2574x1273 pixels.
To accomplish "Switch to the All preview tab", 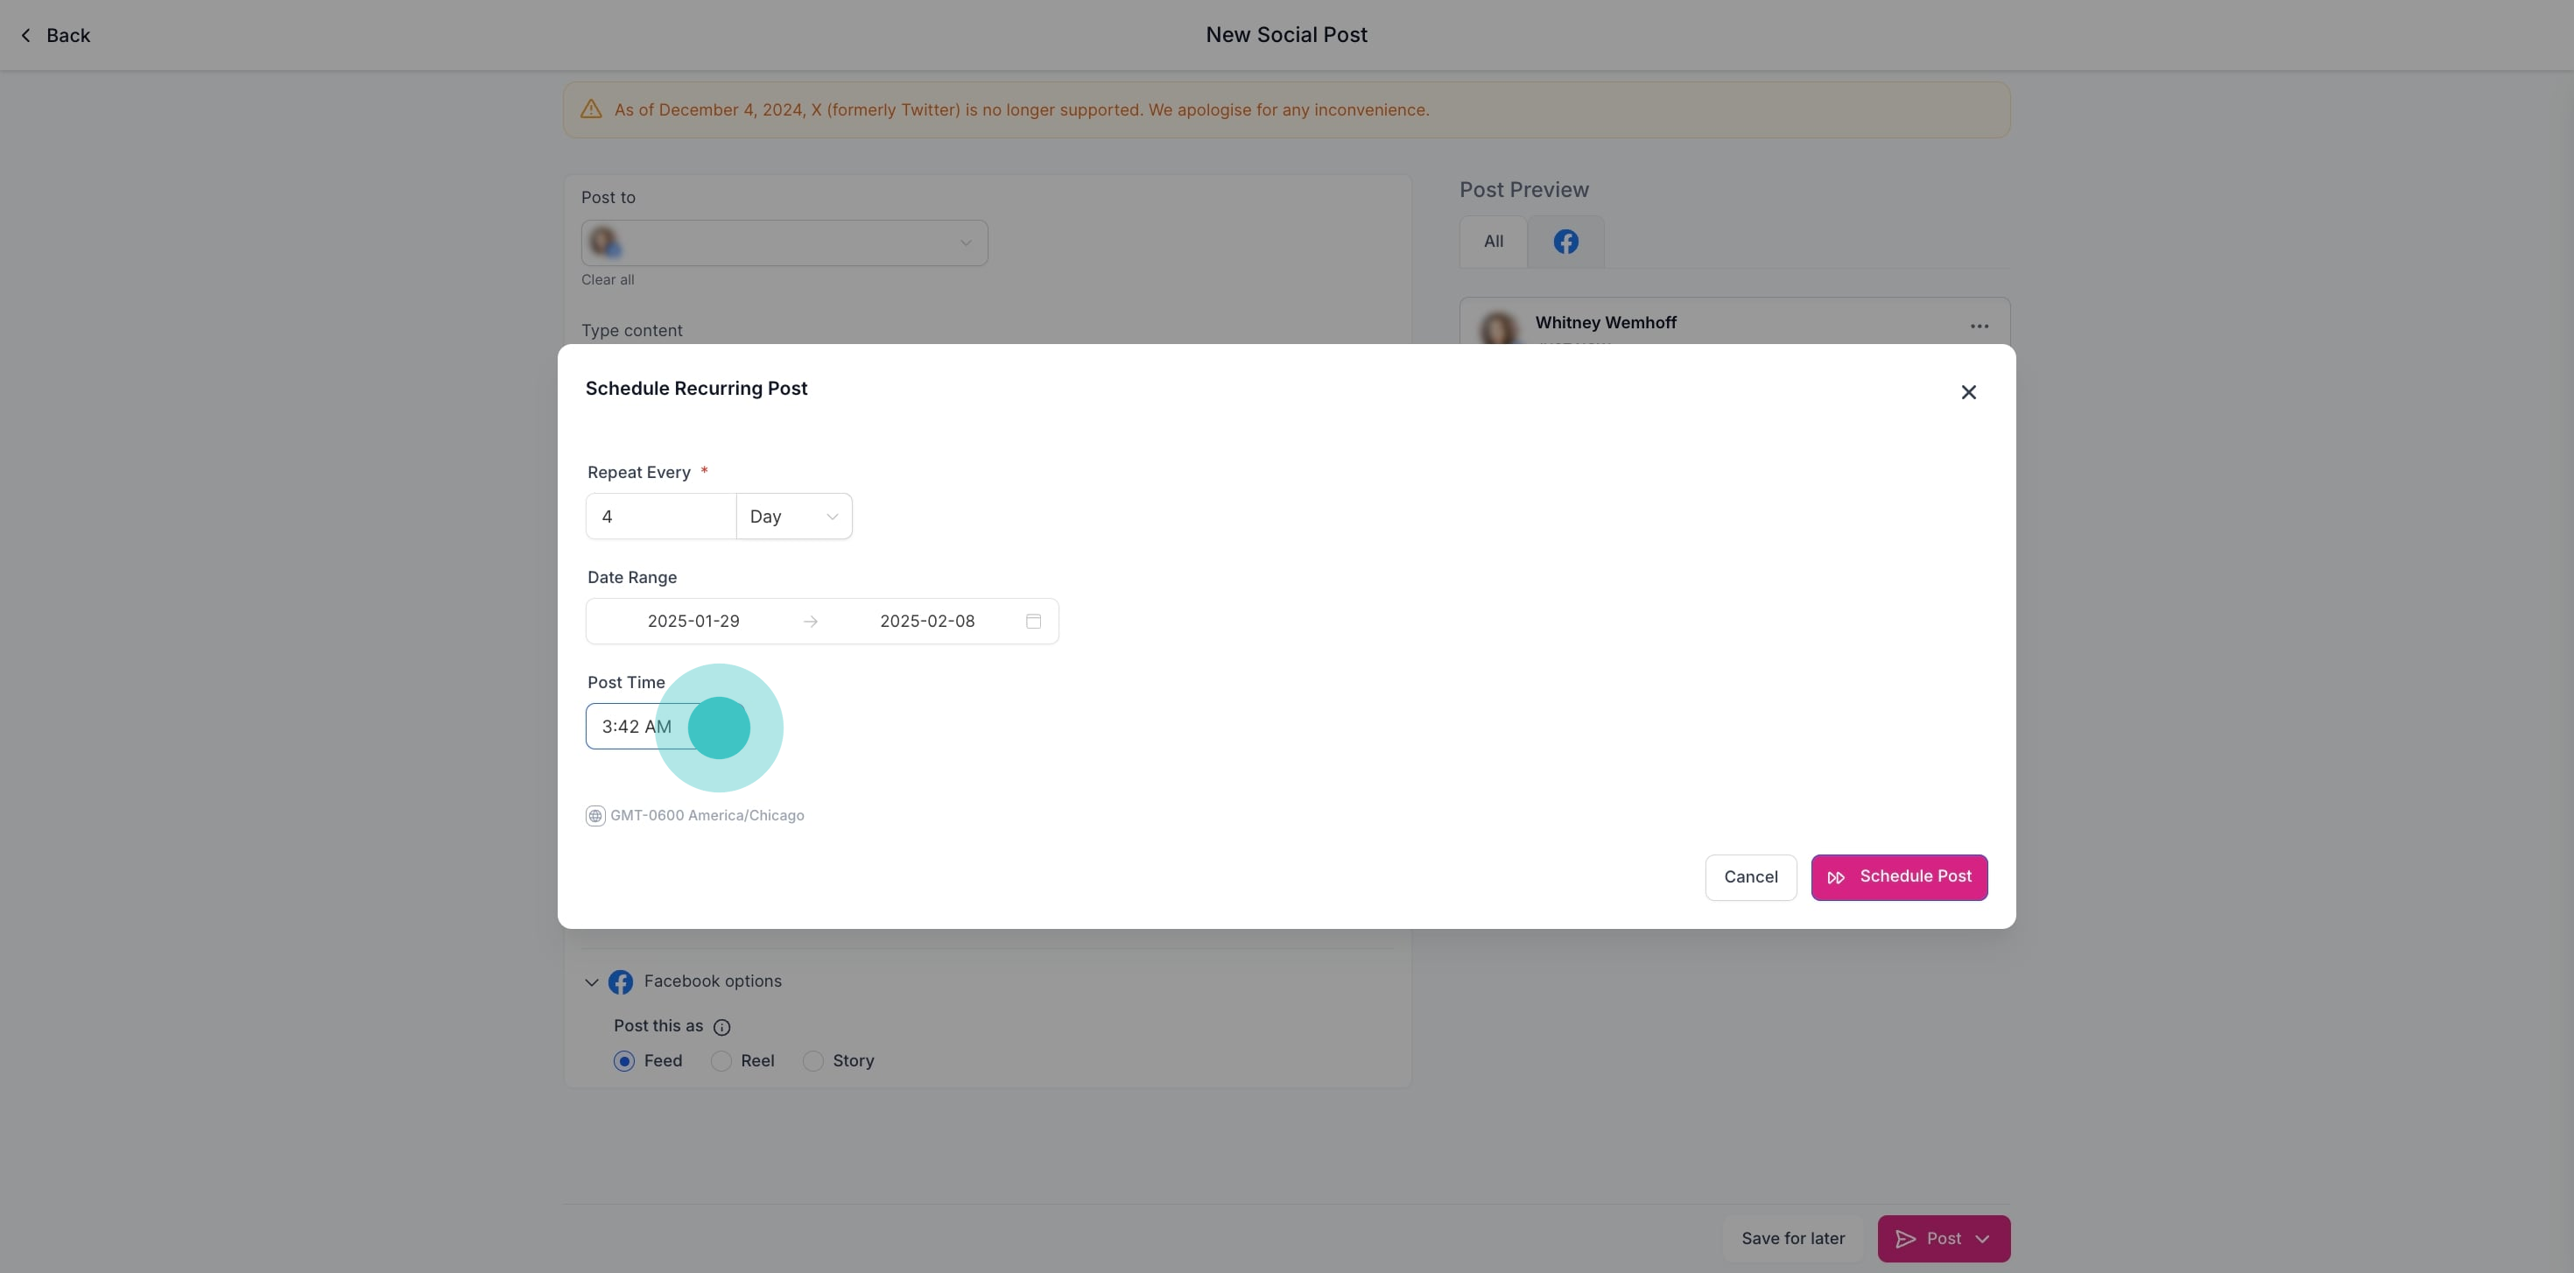I will pyautogui.click(x=1493, y=242).
